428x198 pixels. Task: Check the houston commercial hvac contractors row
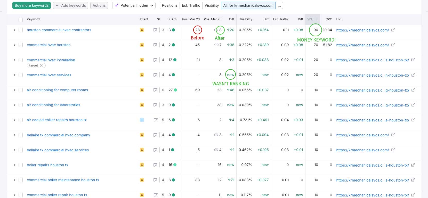tap(21, 30)
